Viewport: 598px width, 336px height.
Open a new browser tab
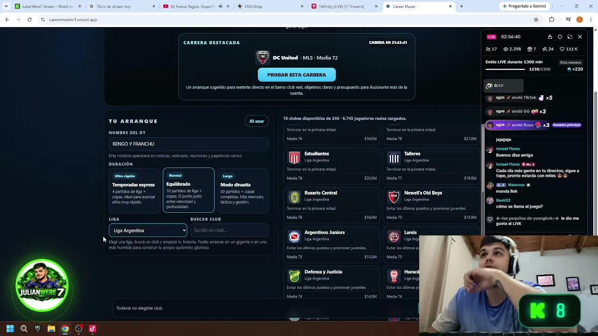click(462, 7)
